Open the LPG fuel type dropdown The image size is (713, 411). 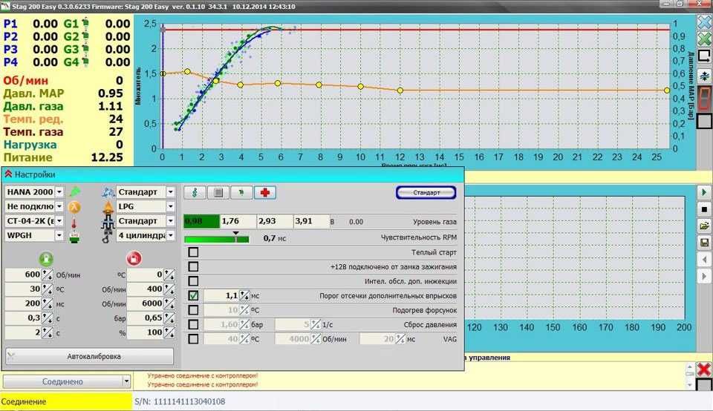pyautogui.click(x=171, y=206)
